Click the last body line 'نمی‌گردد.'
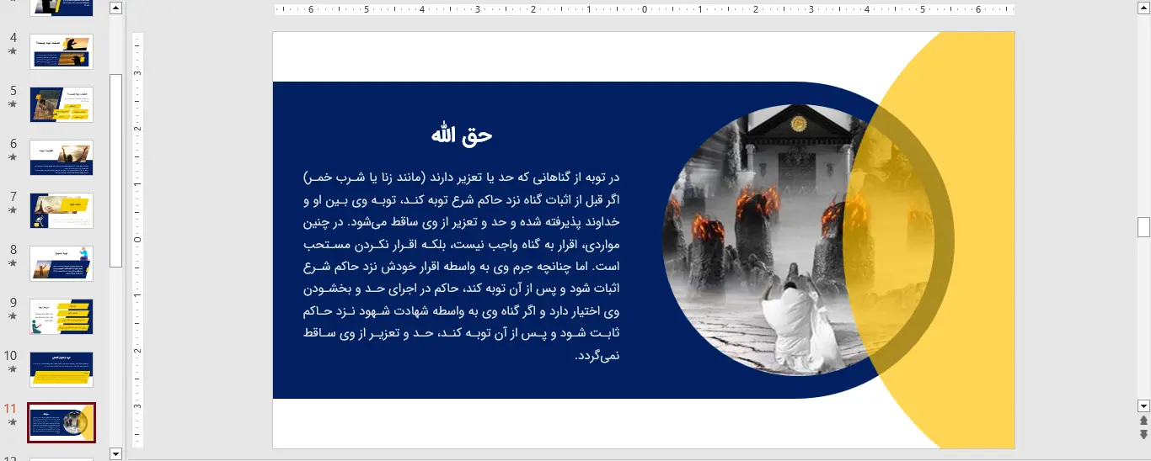The width and height of the screenshot is (1151, 461). click(x=597, y=356)
